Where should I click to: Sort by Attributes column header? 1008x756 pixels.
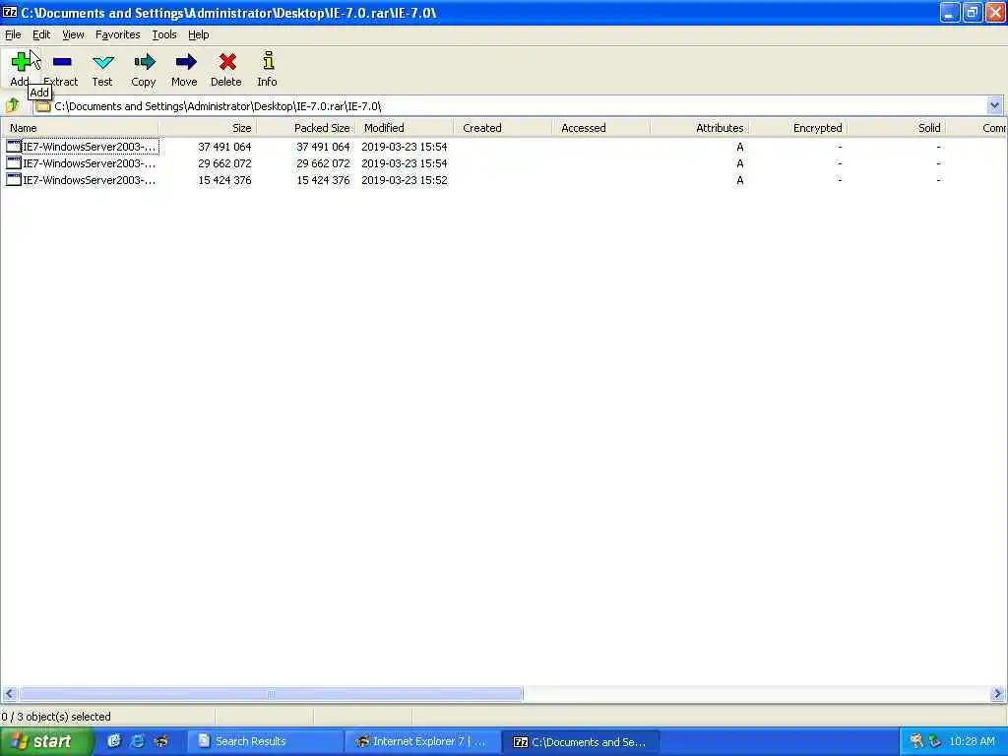click(x=700, y=128)
